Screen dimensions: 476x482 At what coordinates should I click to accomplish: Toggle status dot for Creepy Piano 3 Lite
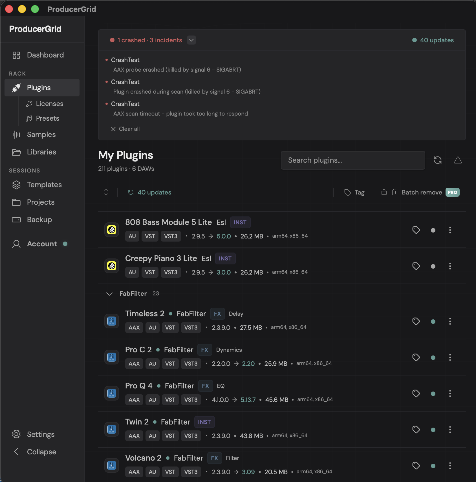coord(433,266)
